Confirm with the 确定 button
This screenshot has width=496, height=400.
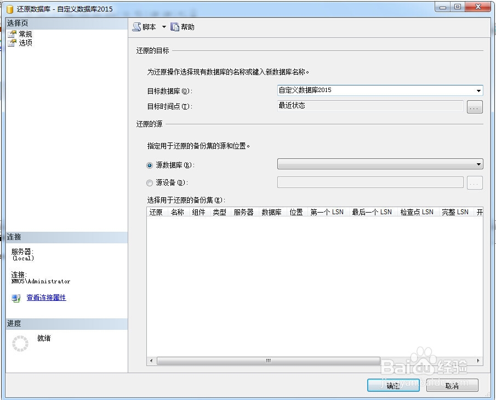pos(393,385)
